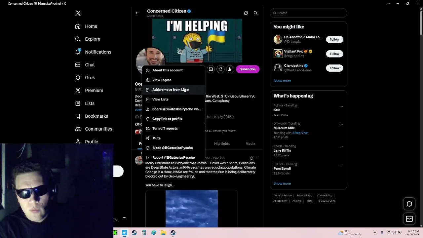This screenshot has width=423, height=238.
Task: Open Profile in the left sidebar
Action: click(87, 141)
